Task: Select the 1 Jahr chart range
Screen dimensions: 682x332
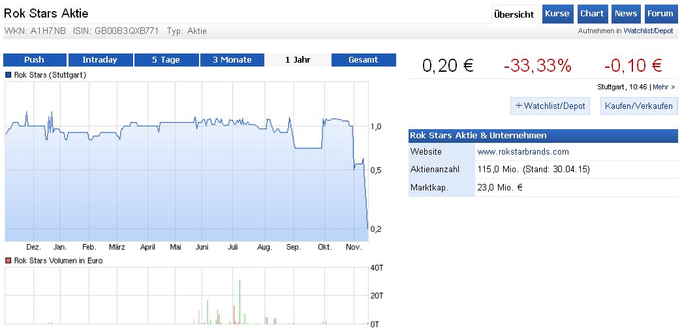Action: point(298,60)
